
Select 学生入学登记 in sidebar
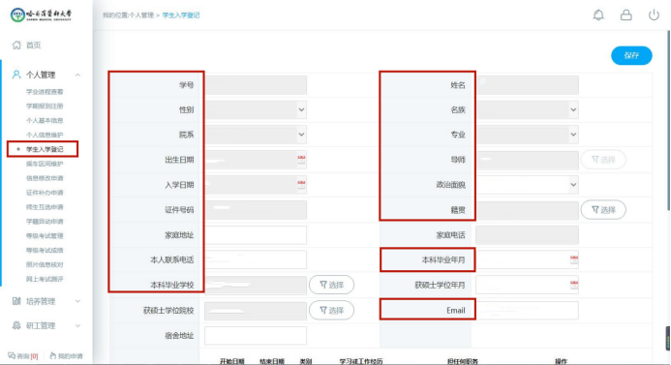point(45,149)
